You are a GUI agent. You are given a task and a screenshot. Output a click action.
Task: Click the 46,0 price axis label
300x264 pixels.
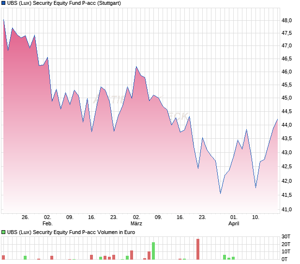click(x=286, y=72)
